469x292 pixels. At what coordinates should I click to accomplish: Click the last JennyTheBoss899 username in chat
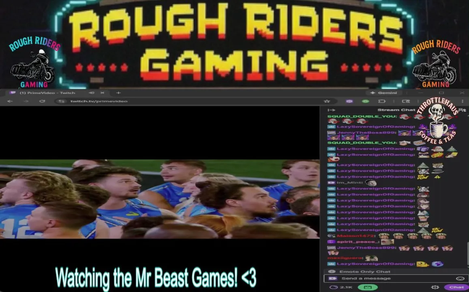[366, 248]
